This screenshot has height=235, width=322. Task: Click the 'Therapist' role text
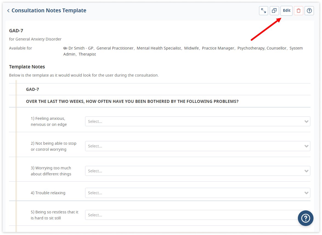87,54
